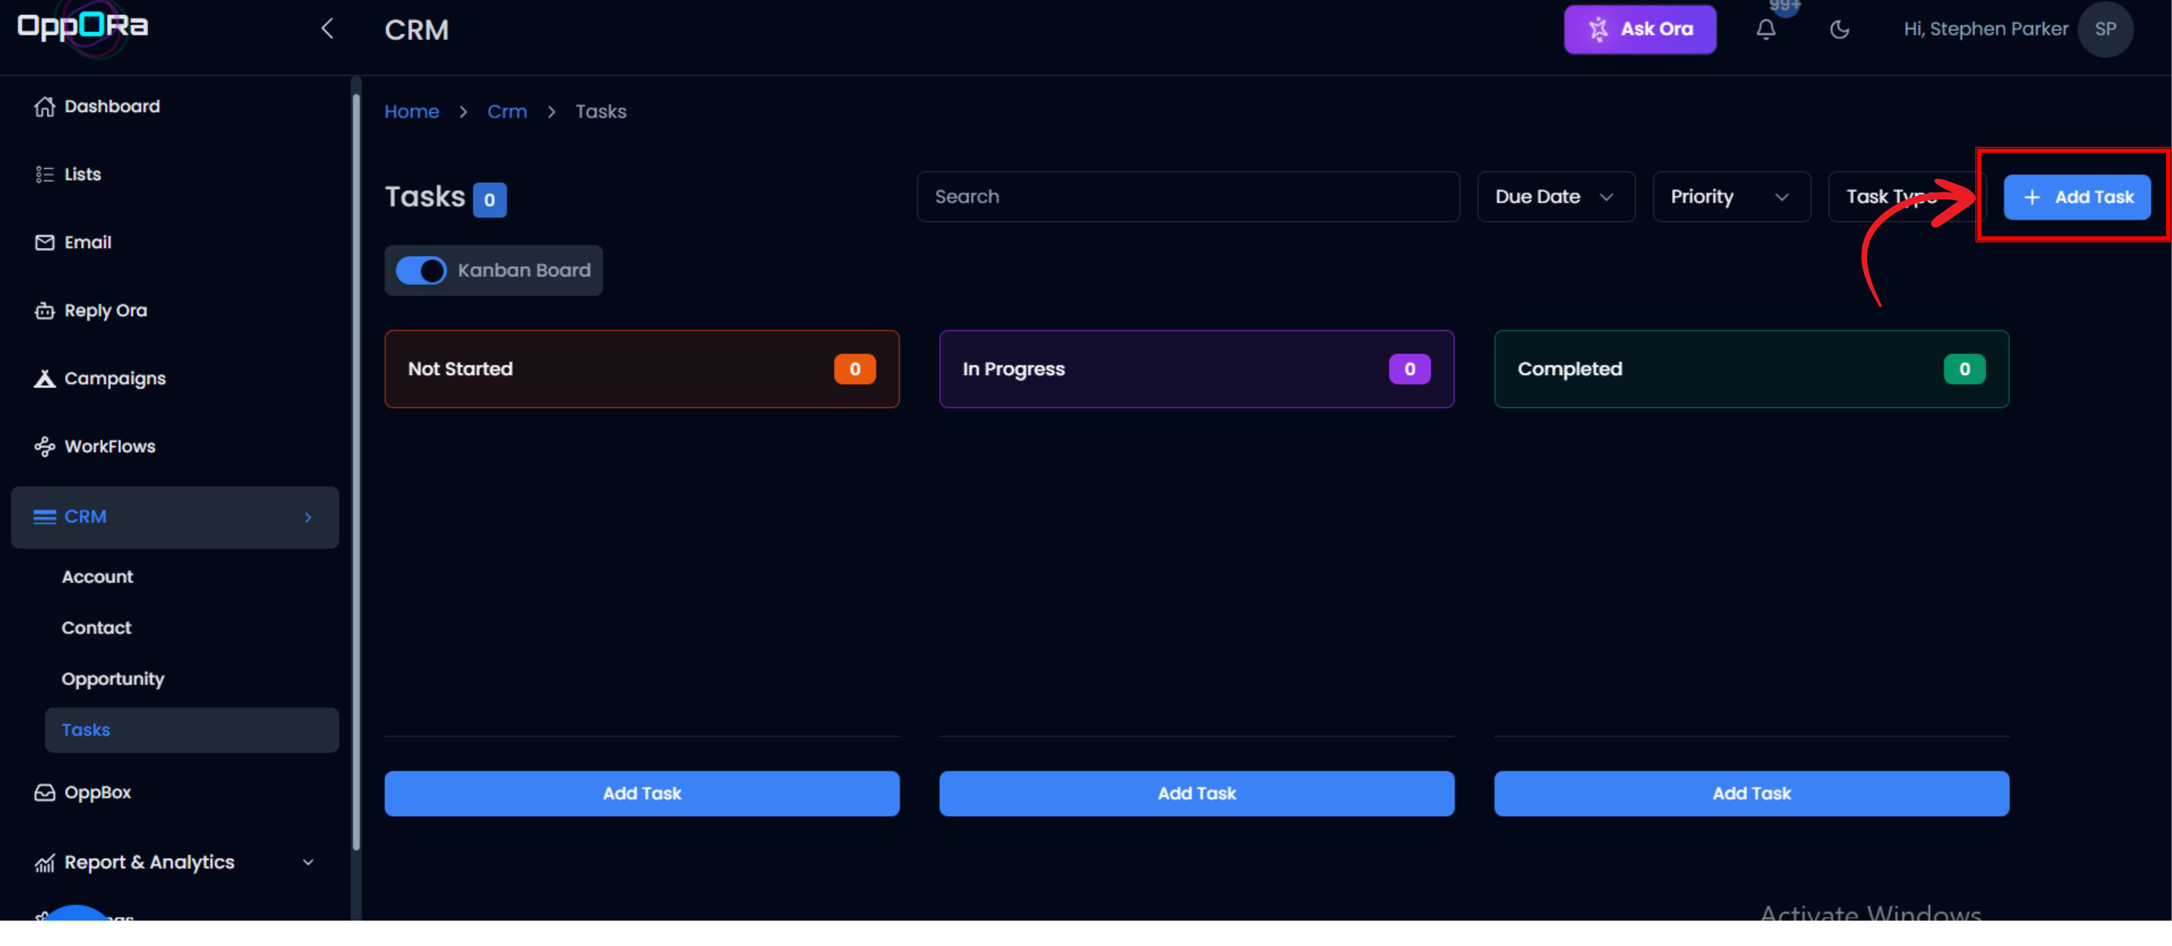Open the Priority filter dropdown
This screenshot has height=946, width=2172.
pyautogui.click(x=1730, y=196)
